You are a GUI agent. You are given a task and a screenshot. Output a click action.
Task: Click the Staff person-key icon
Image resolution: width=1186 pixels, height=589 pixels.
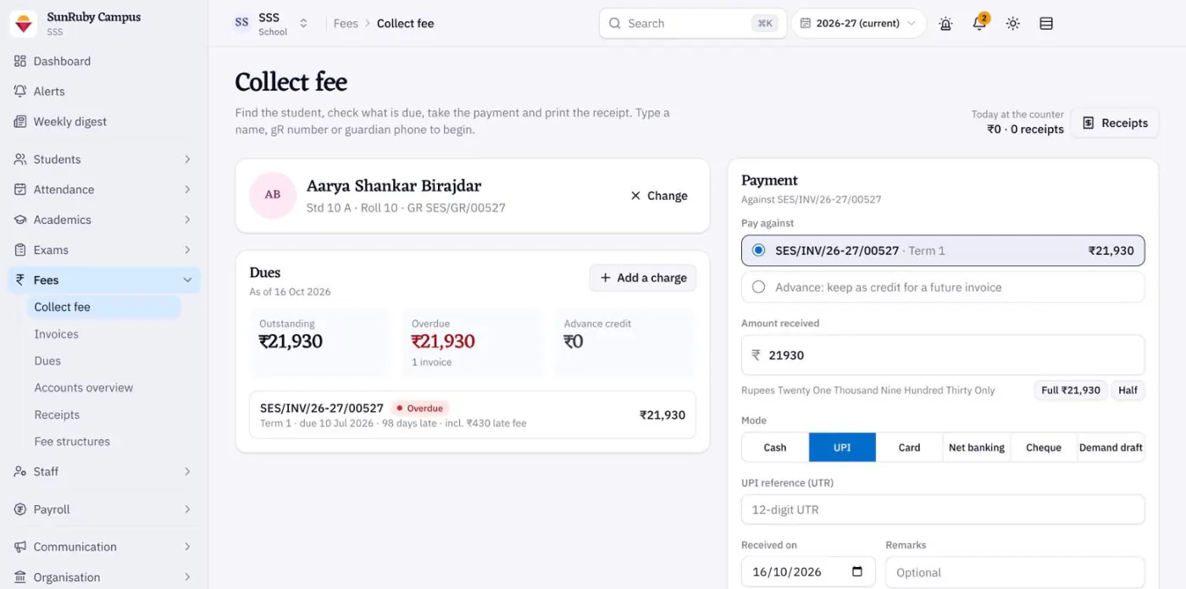[20, 472]
